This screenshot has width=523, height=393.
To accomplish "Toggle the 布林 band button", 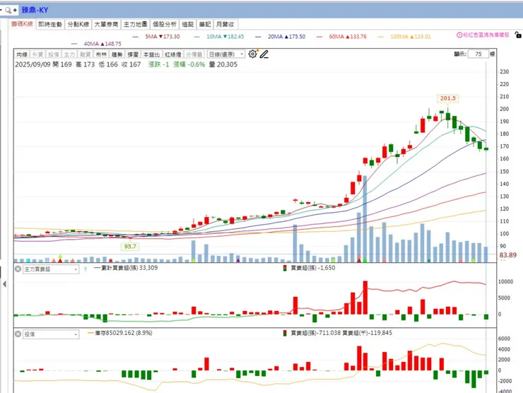I will [x=101, y=54].
